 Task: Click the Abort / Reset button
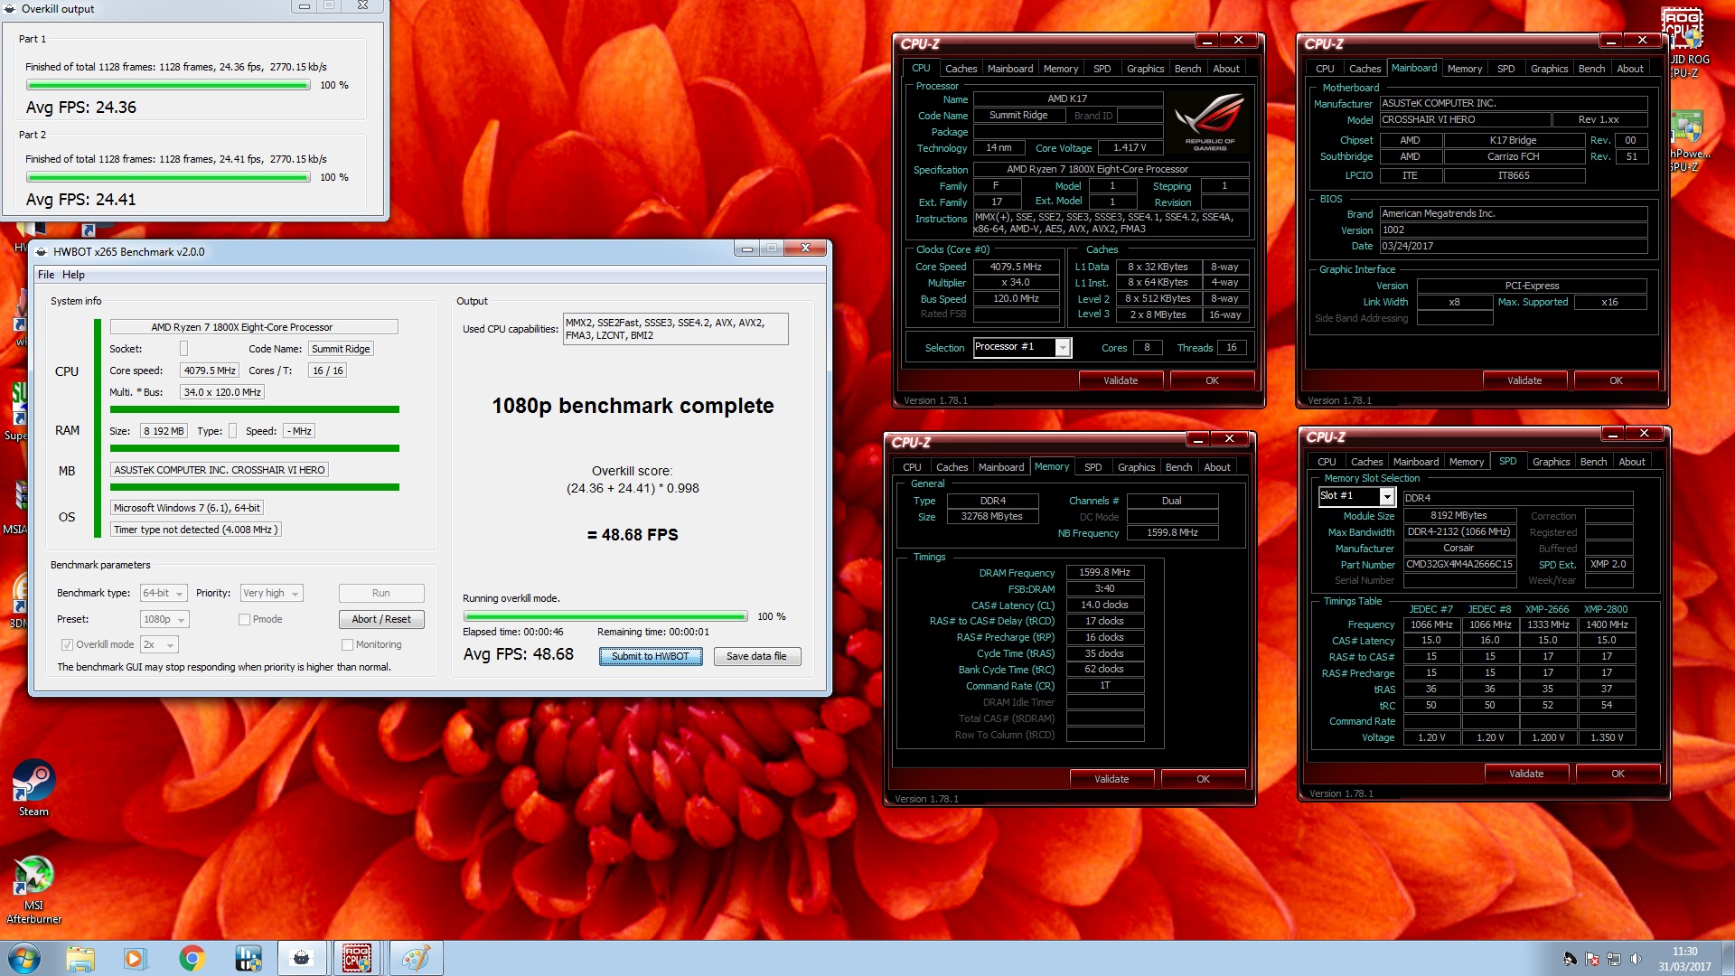381,620
